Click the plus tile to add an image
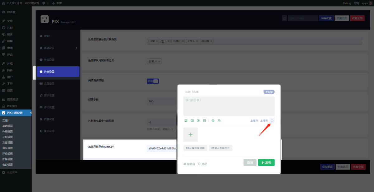 [x=190, y=134]
